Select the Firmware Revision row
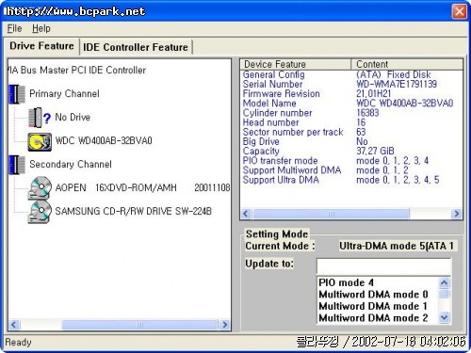 pyautogui.click(x=351, y=93)
